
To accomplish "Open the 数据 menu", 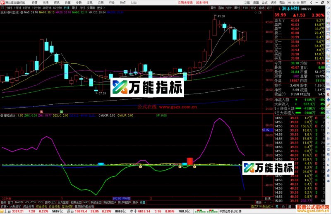I will [x=67, y=2].
